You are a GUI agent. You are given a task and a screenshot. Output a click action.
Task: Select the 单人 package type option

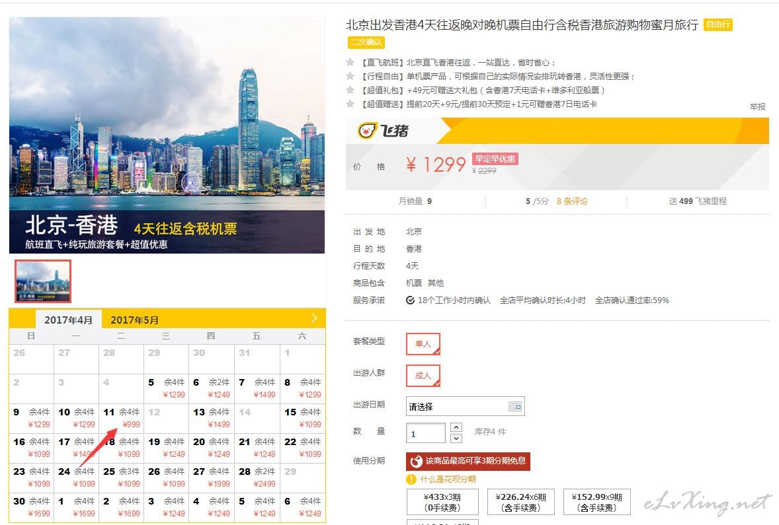coord(423,344)
